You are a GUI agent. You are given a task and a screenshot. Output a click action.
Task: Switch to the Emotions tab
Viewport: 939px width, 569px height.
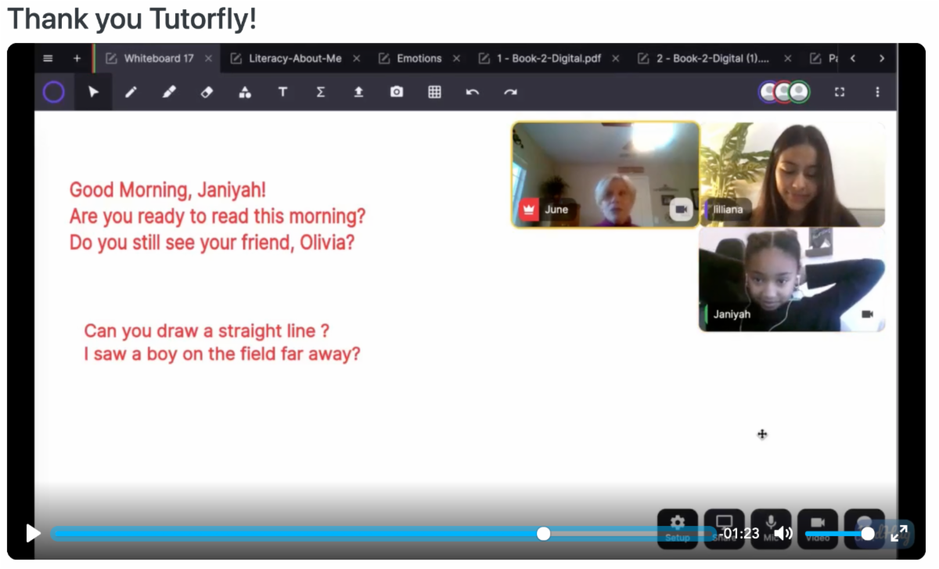419,59
